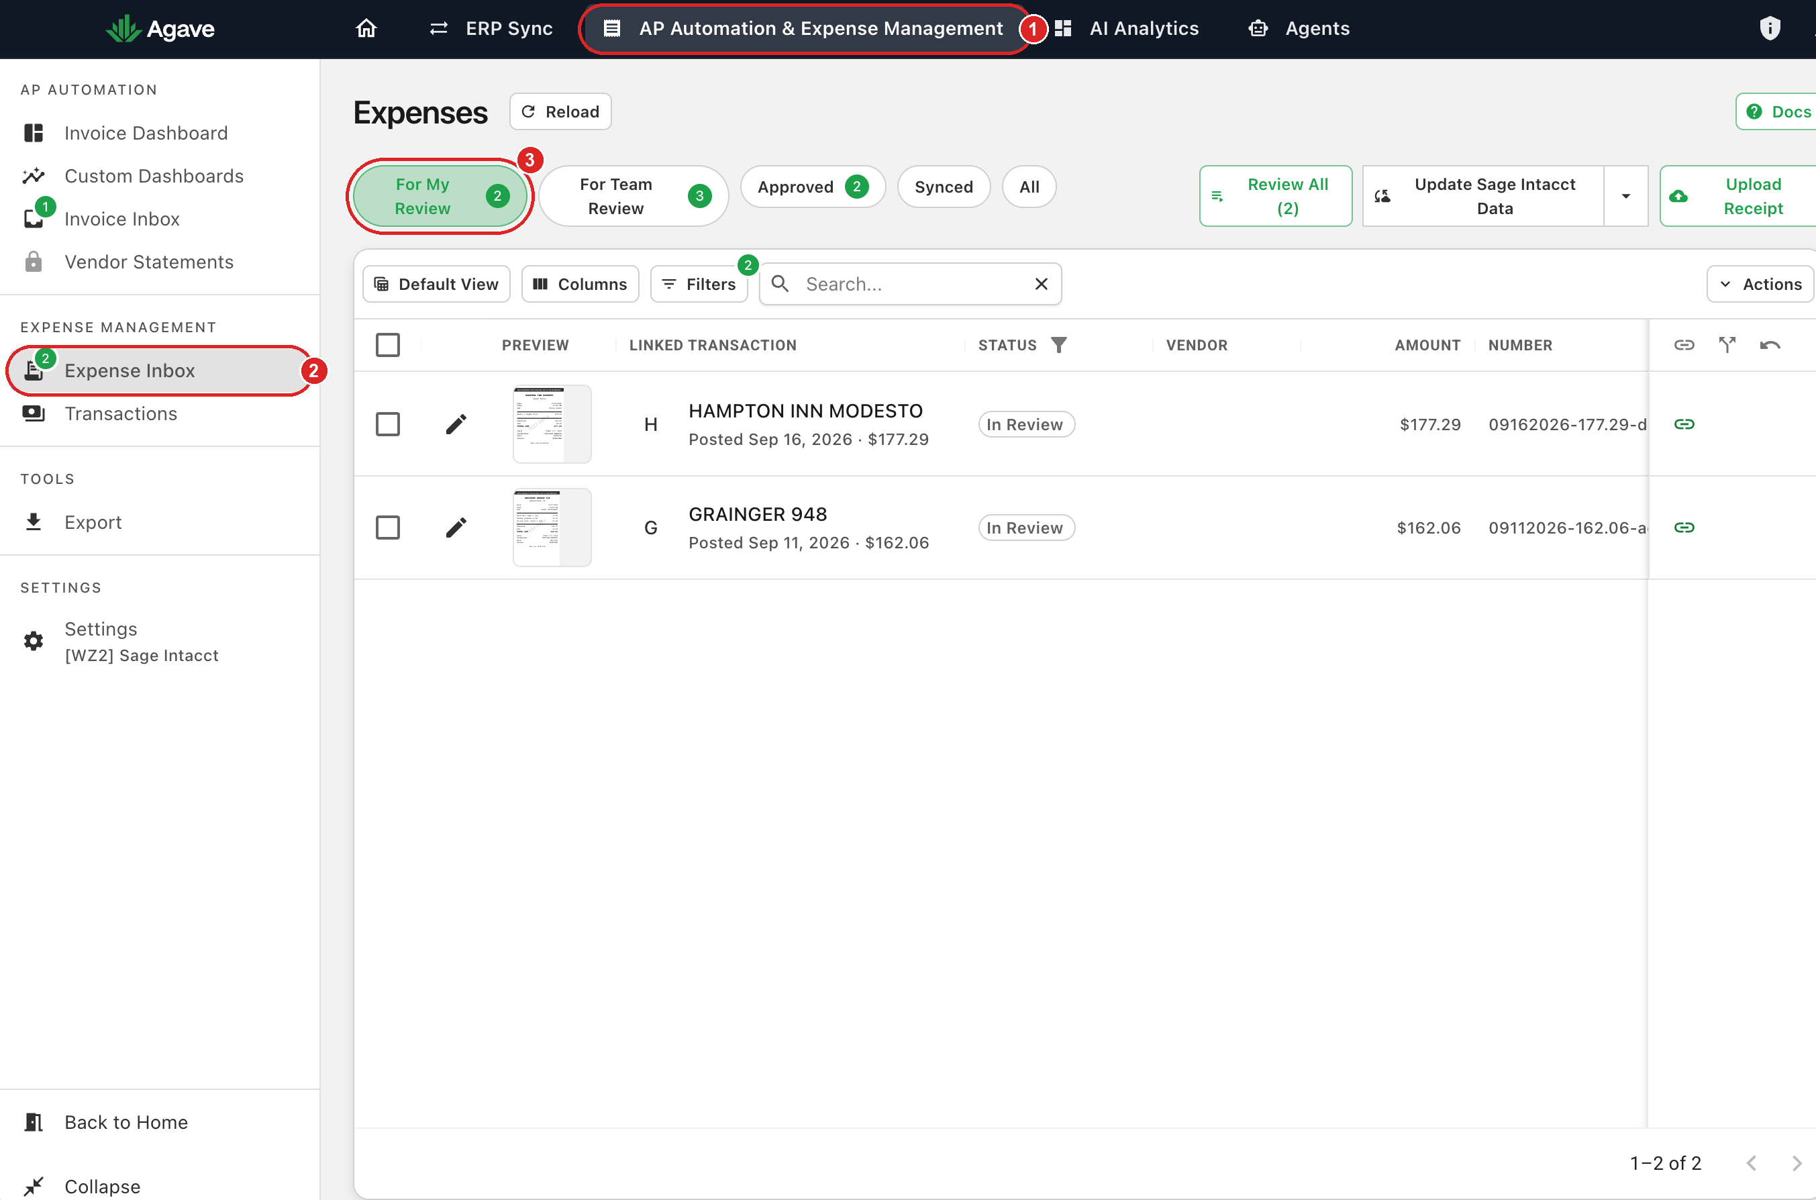Select the Approved tab
1816x1200 pixels.
click(x=813, y=187)
